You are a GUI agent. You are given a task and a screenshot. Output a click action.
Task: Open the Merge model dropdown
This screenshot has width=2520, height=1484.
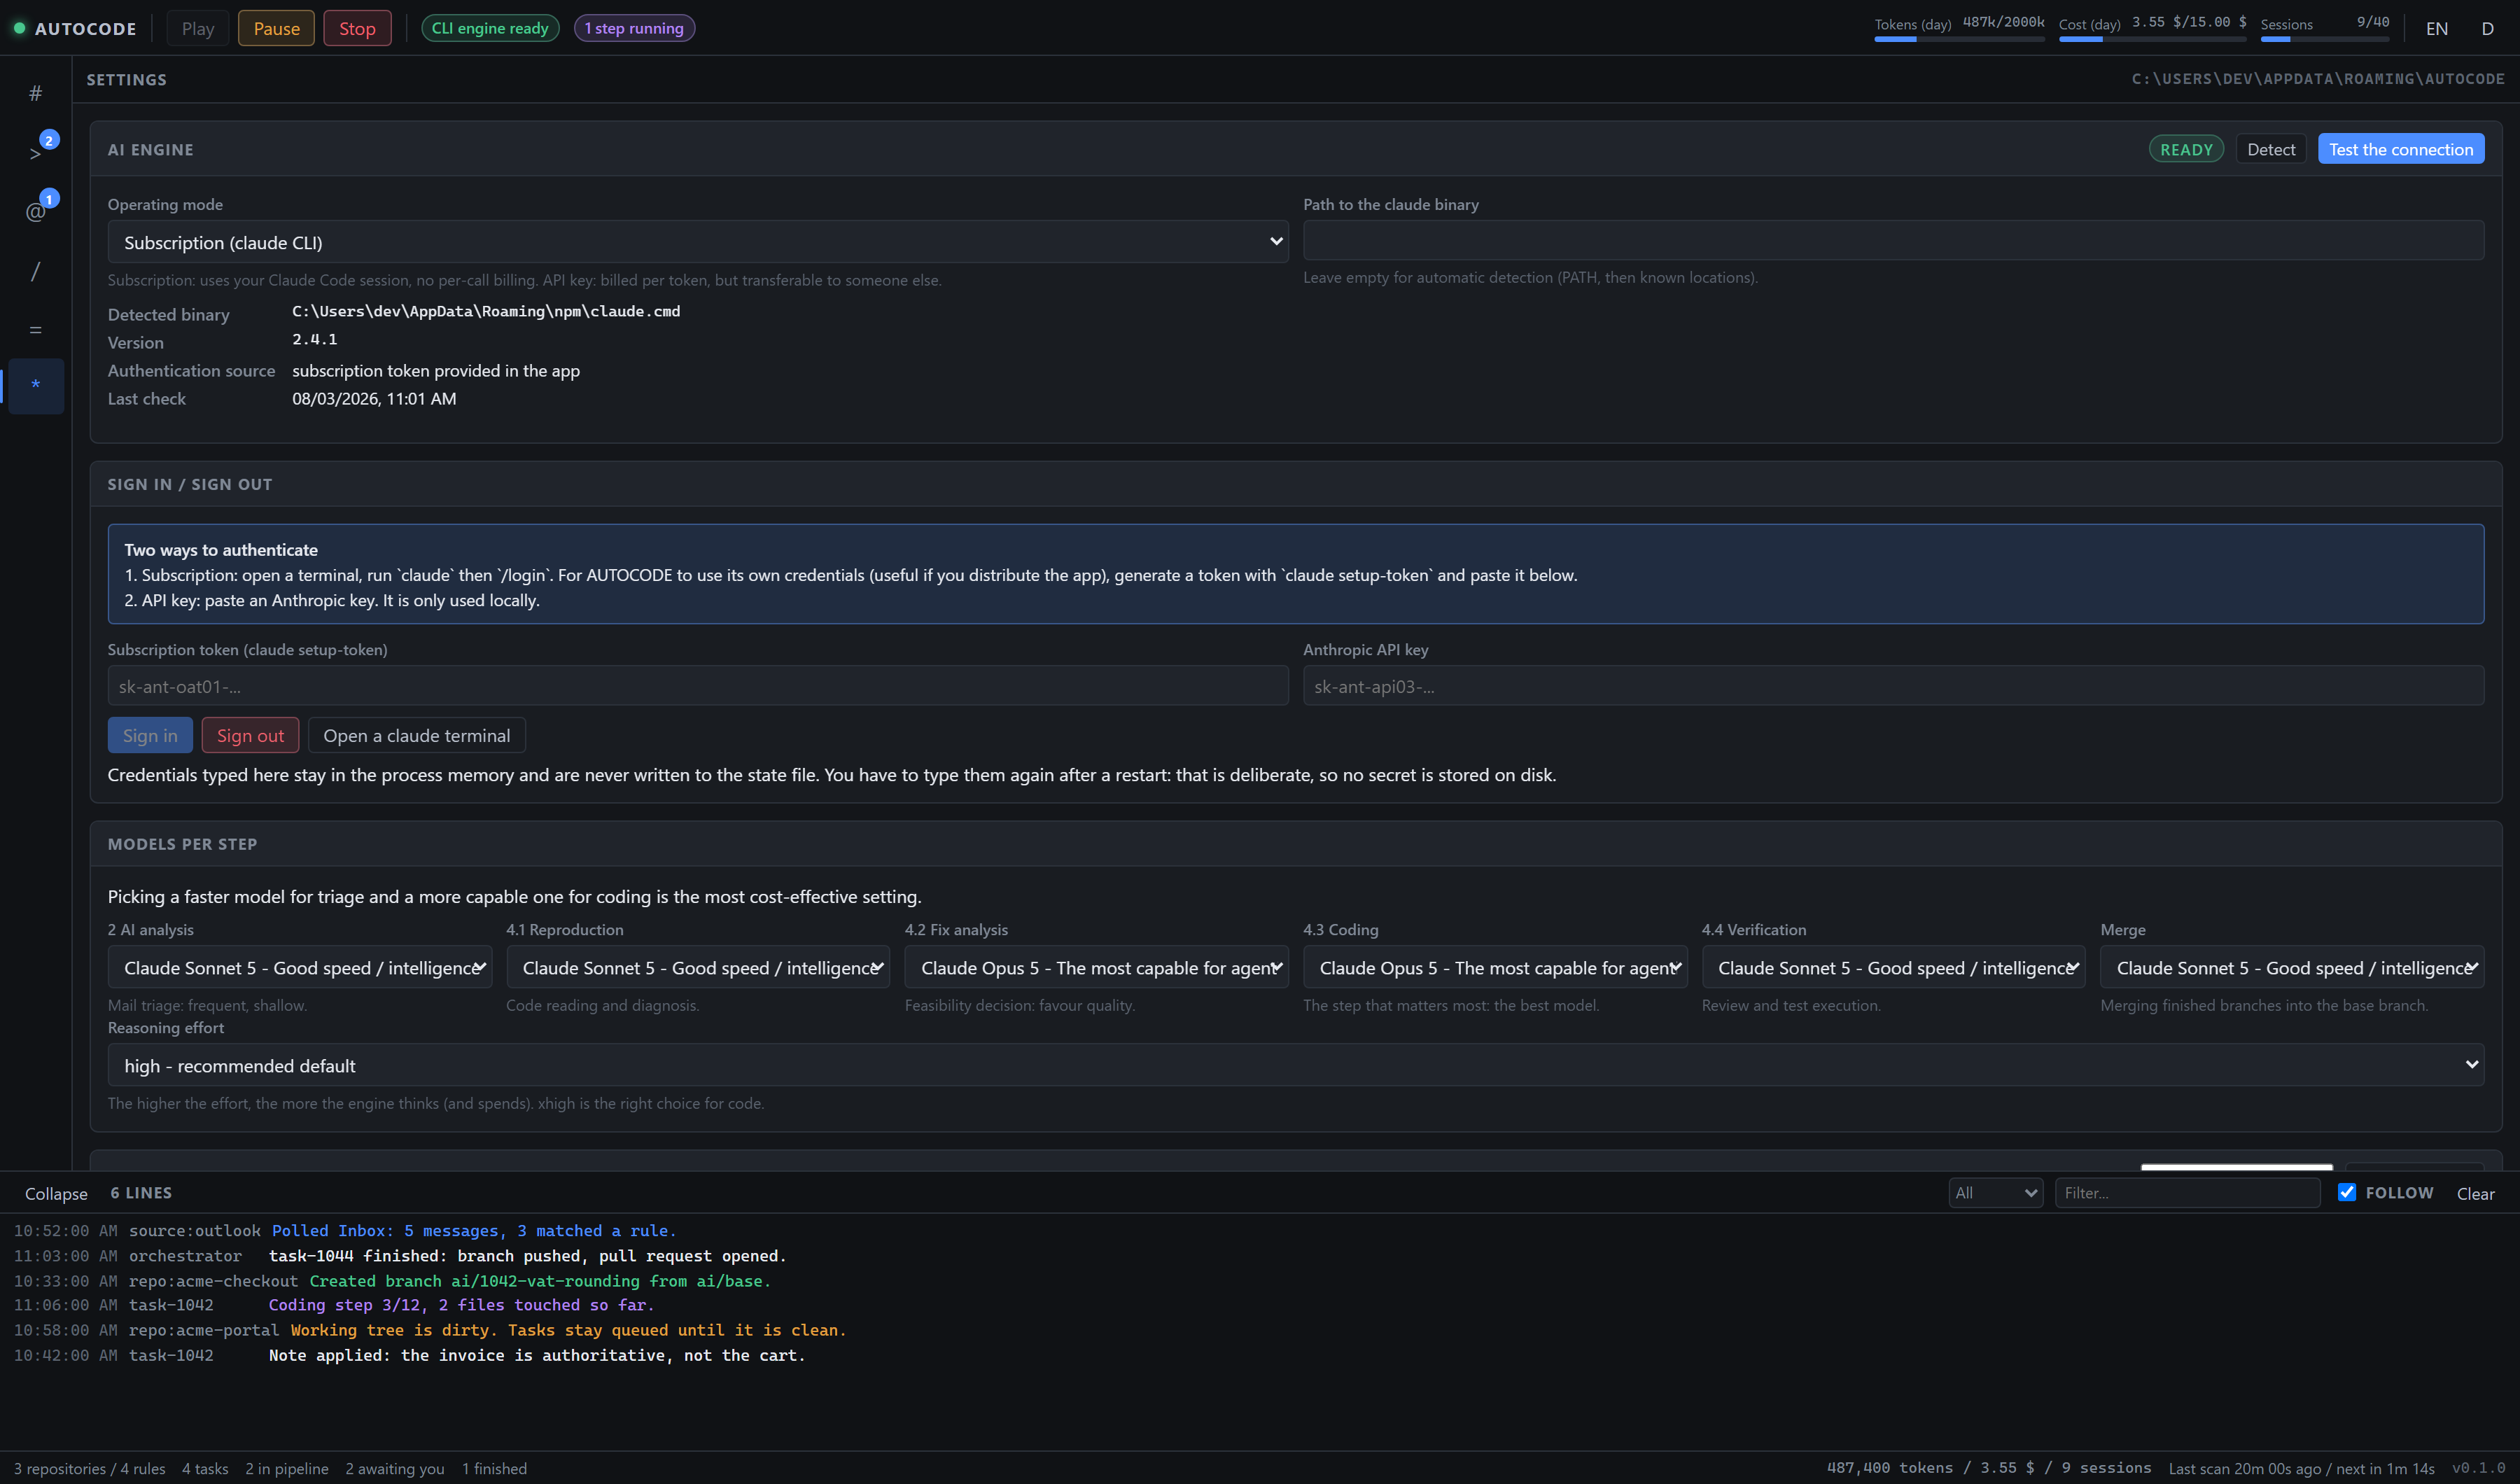coord(2292,967)
